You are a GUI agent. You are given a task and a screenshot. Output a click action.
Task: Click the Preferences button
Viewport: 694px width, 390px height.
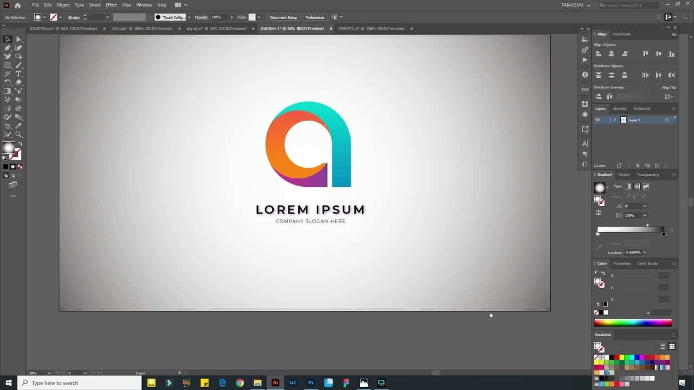[x=314, y=17]
